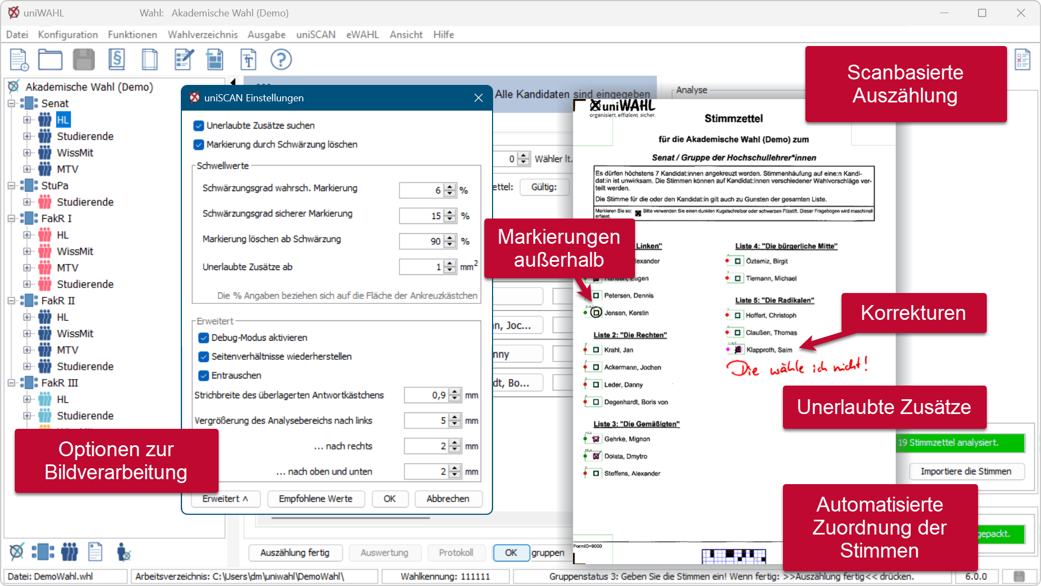
Task: Click the status bar icon beside 6.0.0
Action: [x=1019, y=576]
